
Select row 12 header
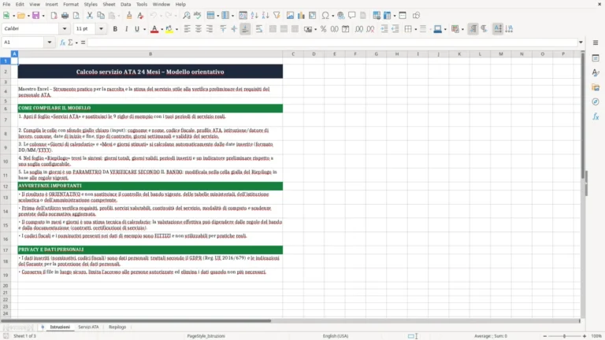(x=6, y=187)
